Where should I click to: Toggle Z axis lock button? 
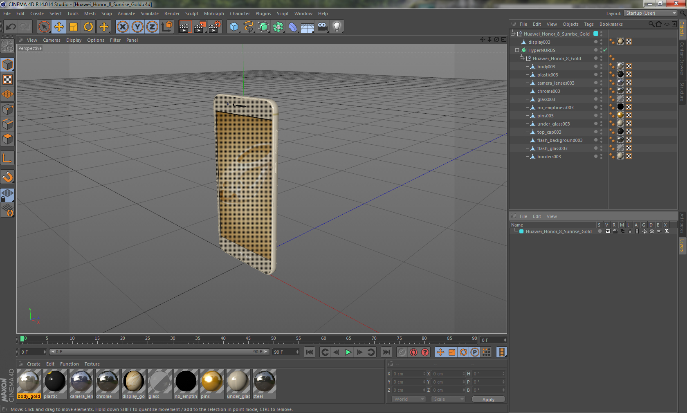pos(152,27)
